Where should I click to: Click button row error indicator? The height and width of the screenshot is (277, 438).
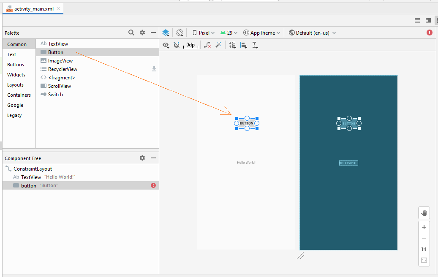(x=153, y=185)
